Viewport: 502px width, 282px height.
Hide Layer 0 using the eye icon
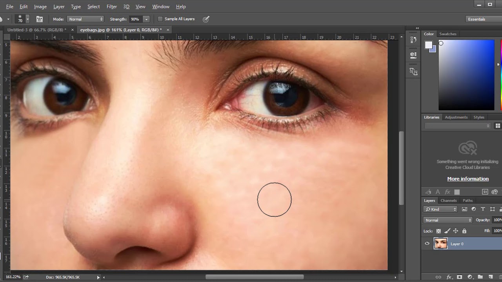point(427,244)
